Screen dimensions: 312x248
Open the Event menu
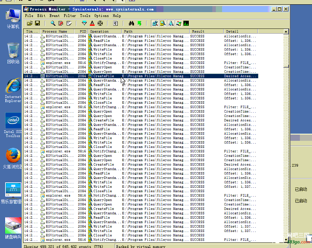54,16
